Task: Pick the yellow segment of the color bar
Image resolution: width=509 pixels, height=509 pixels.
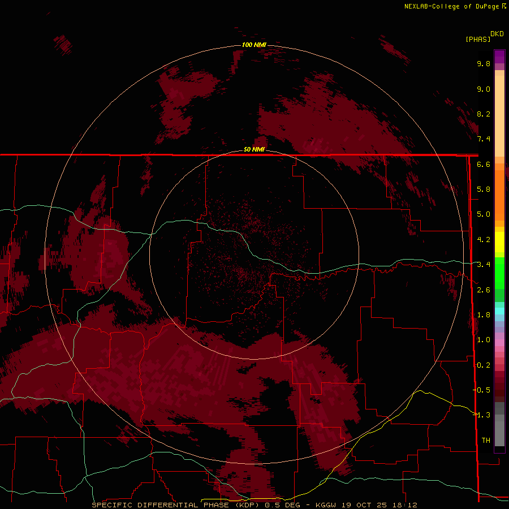Action: (499, 242)
